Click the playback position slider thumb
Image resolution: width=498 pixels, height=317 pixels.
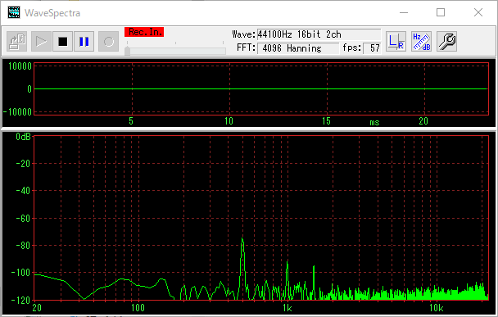[x=127, y=51]
